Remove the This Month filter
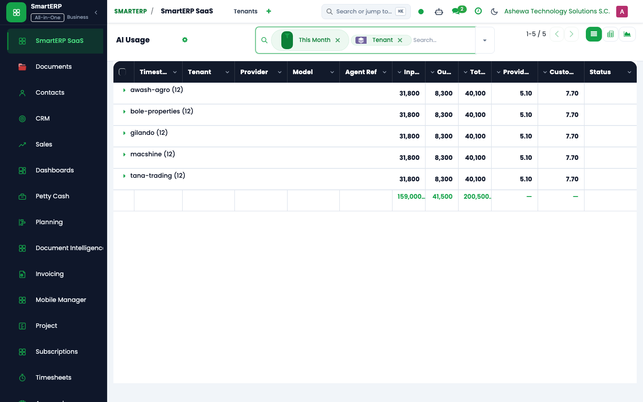This screenshot has height=402, width=643. point(338,40)
